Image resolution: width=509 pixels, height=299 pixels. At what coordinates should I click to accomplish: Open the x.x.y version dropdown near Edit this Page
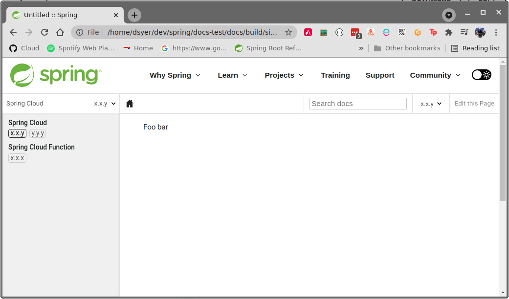(430, 103)
